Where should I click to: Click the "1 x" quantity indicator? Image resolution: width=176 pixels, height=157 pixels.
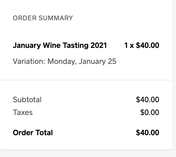129,45
